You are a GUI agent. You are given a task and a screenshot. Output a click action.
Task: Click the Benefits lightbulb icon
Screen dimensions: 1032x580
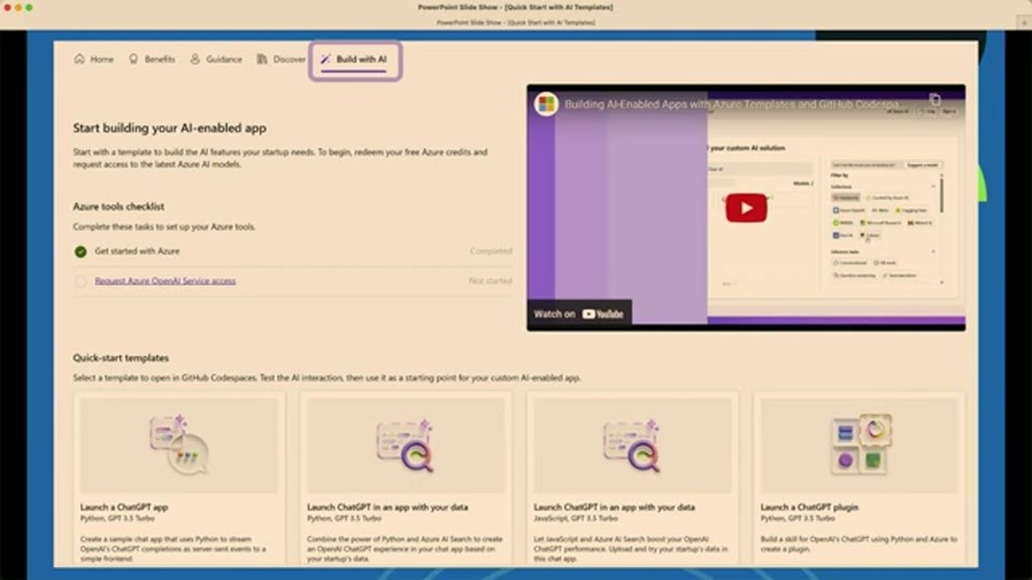(x=133, y=59)
